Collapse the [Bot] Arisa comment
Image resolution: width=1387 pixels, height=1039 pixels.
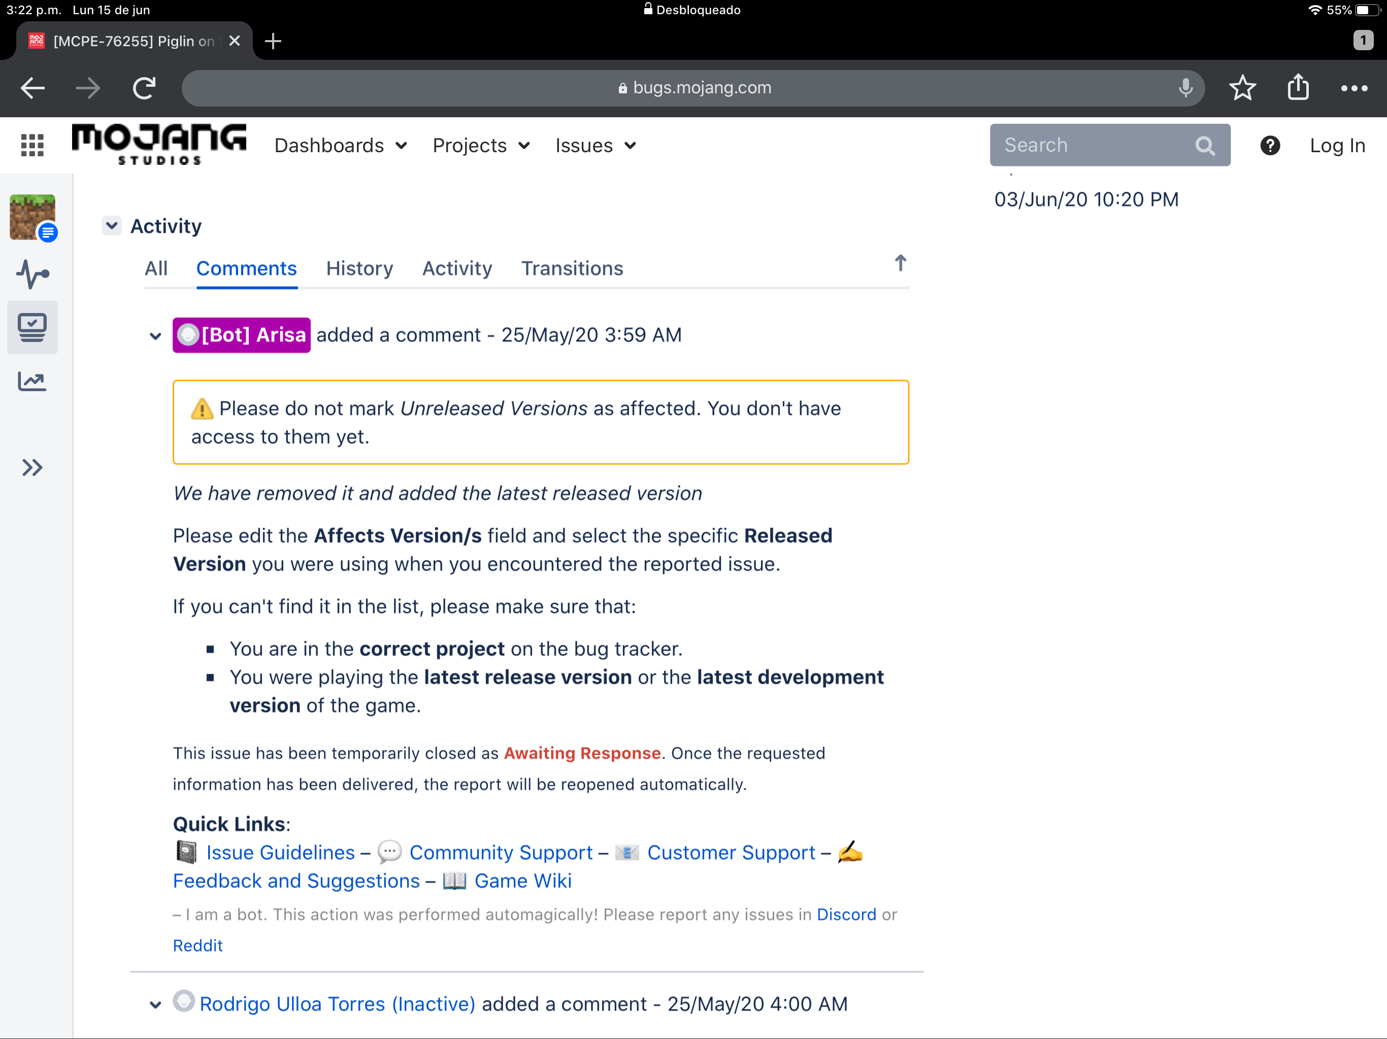coord(155,336)
